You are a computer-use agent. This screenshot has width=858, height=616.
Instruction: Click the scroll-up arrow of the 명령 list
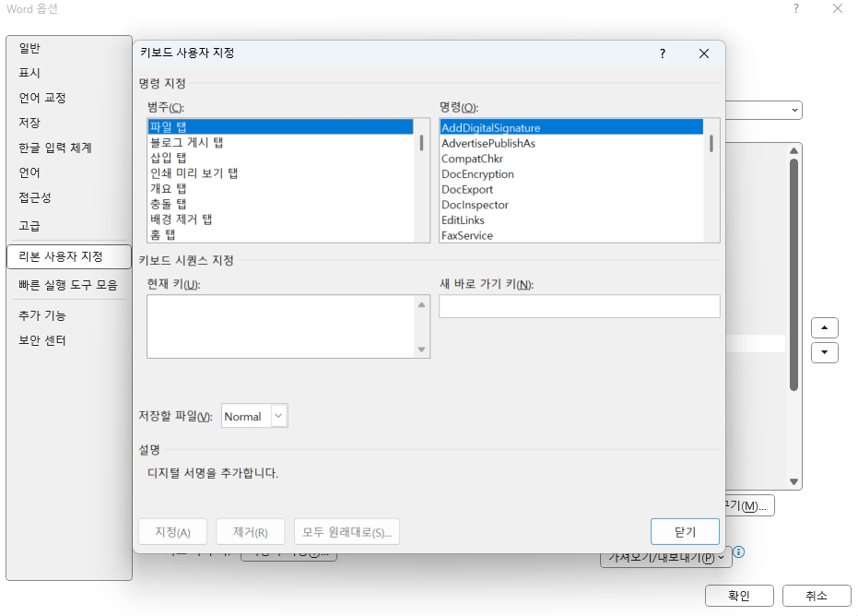coord(711,124)
